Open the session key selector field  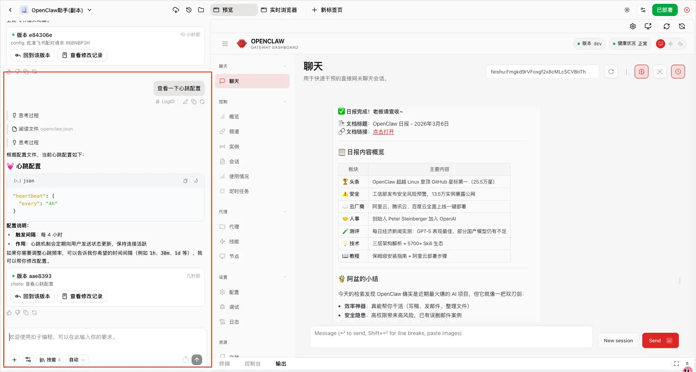[x=543, y=72]
